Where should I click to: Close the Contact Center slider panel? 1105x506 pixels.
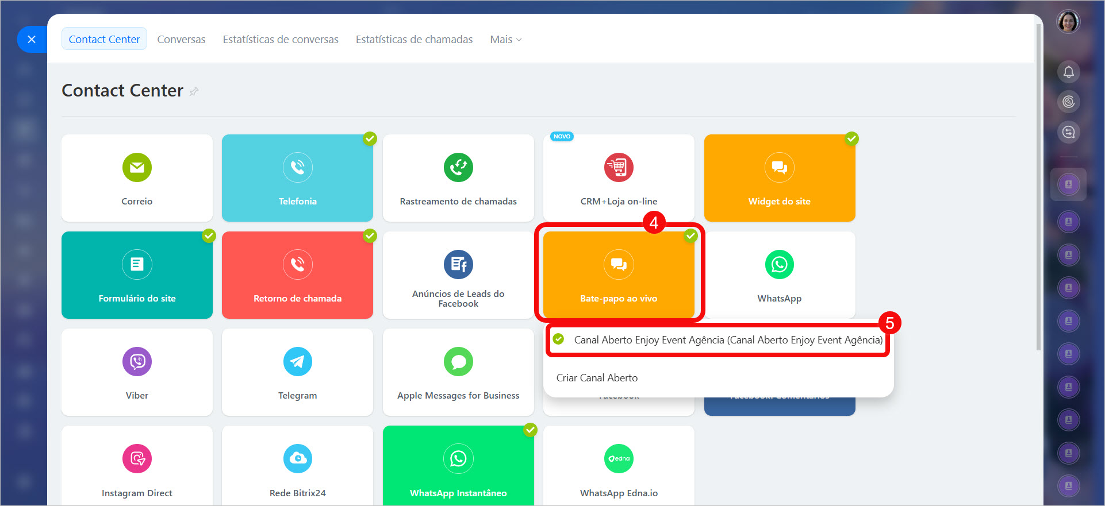(32, 39)
